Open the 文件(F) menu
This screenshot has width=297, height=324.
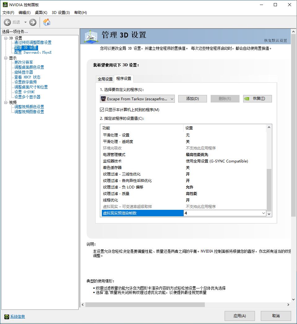(x=8, y=13)
